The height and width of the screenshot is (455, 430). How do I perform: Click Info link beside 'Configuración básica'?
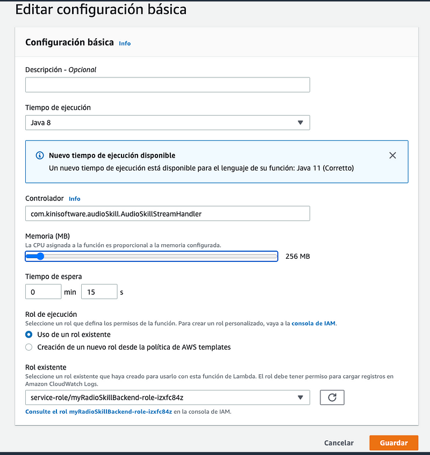click(125, 43)
